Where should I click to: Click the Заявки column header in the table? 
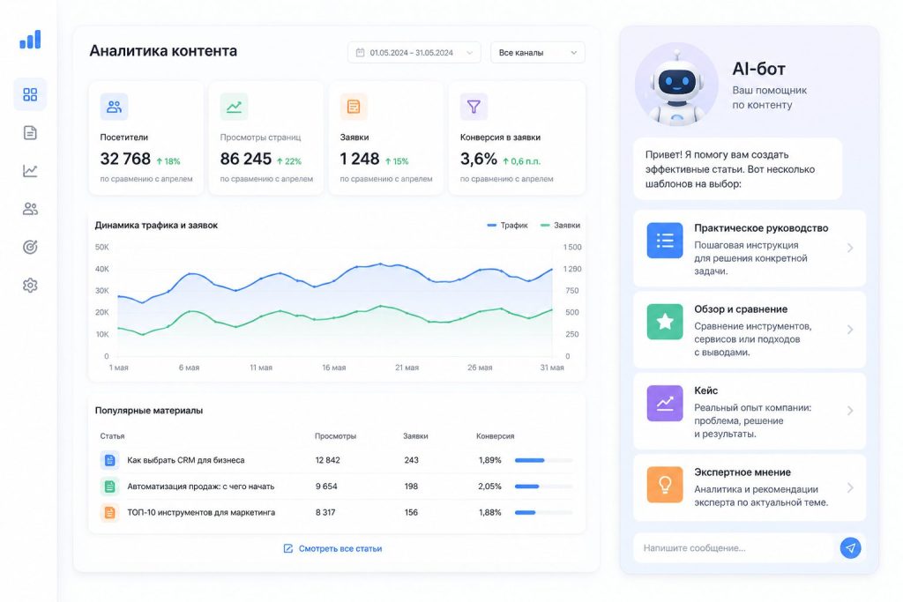415,436
